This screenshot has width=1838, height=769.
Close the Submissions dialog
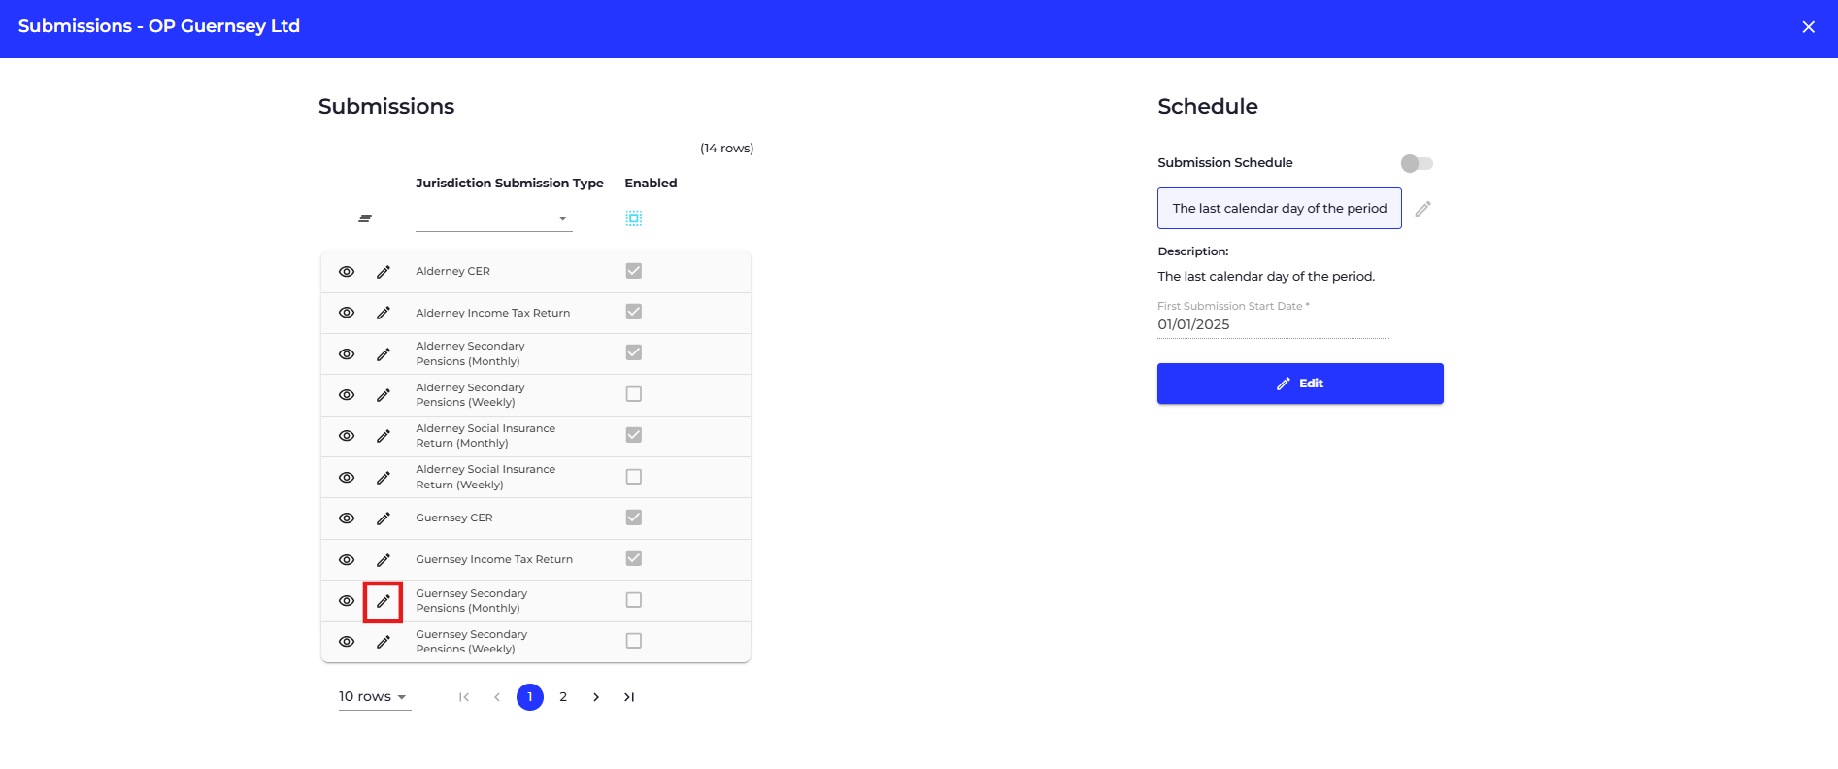click(x=1809, y=27)
